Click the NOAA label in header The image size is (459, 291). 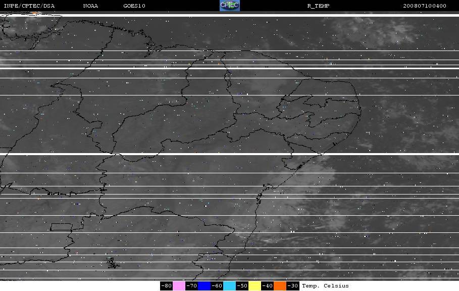(90, 6)
